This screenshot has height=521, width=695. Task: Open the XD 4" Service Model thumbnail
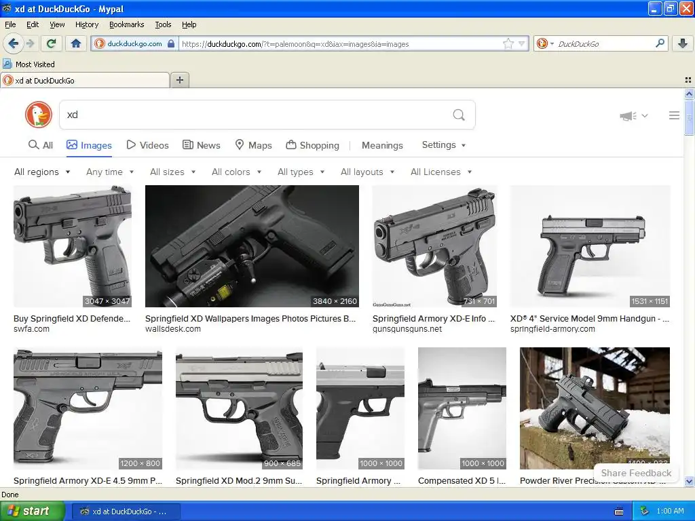coord(590,246)
